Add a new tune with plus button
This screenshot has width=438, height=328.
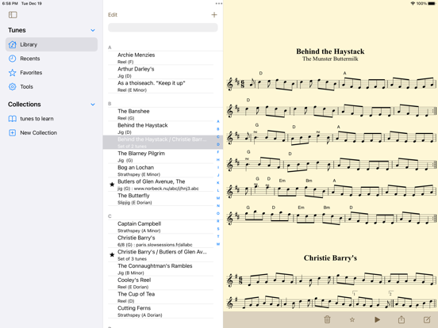pyautogui.click(x=214, y=15)
